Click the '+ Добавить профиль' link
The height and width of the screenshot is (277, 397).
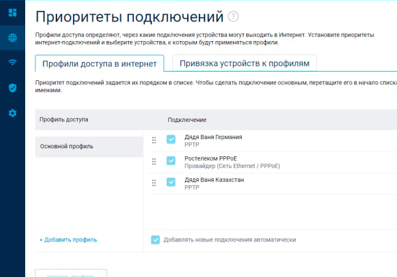[68, 240]
